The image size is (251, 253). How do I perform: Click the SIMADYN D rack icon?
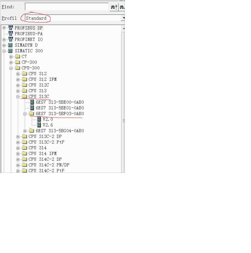(10, 45)
